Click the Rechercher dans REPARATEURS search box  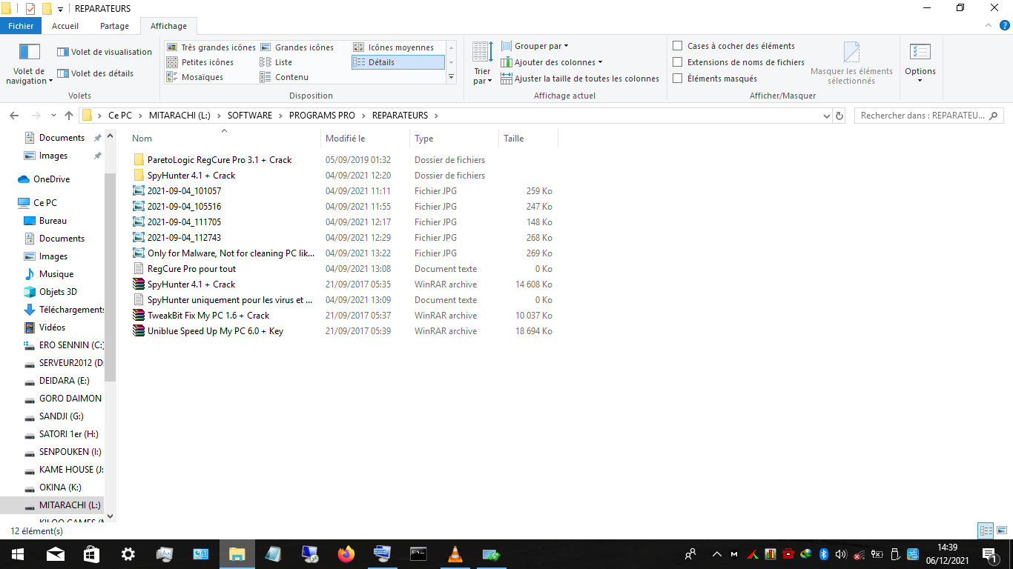(x=928, y=116)
